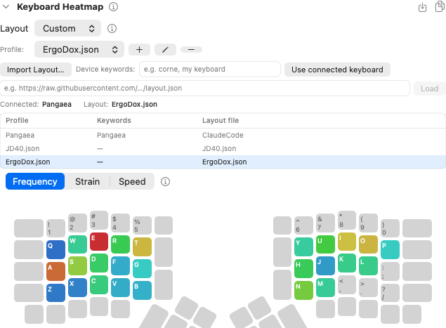Click the blue J key

325,265
